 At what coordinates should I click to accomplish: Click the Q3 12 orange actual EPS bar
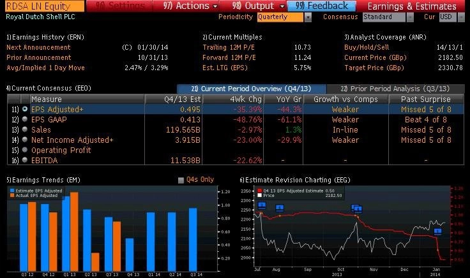(x=32, y=237)
